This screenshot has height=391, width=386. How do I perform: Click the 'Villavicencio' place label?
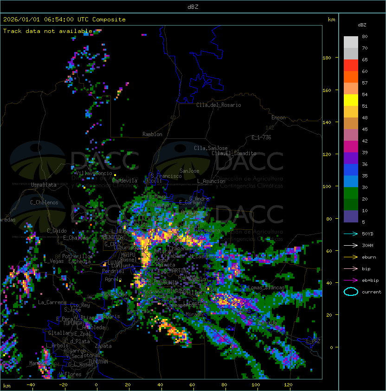point(94,173)
